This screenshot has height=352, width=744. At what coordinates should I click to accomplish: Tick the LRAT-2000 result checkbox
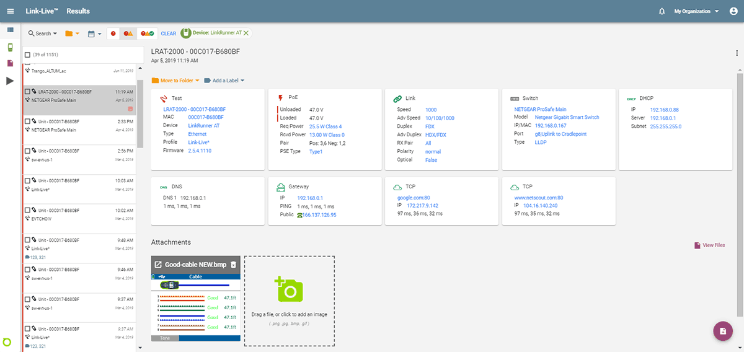click(27, 92)
